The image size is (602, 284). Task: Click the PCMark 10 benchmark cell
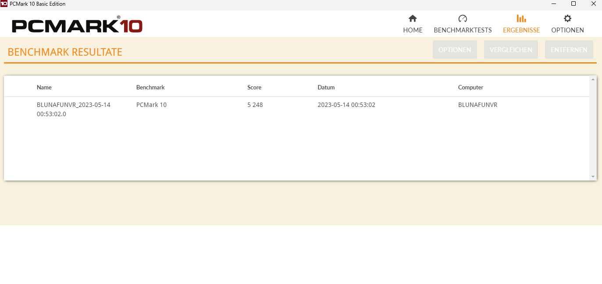click(x=151, y=105)
